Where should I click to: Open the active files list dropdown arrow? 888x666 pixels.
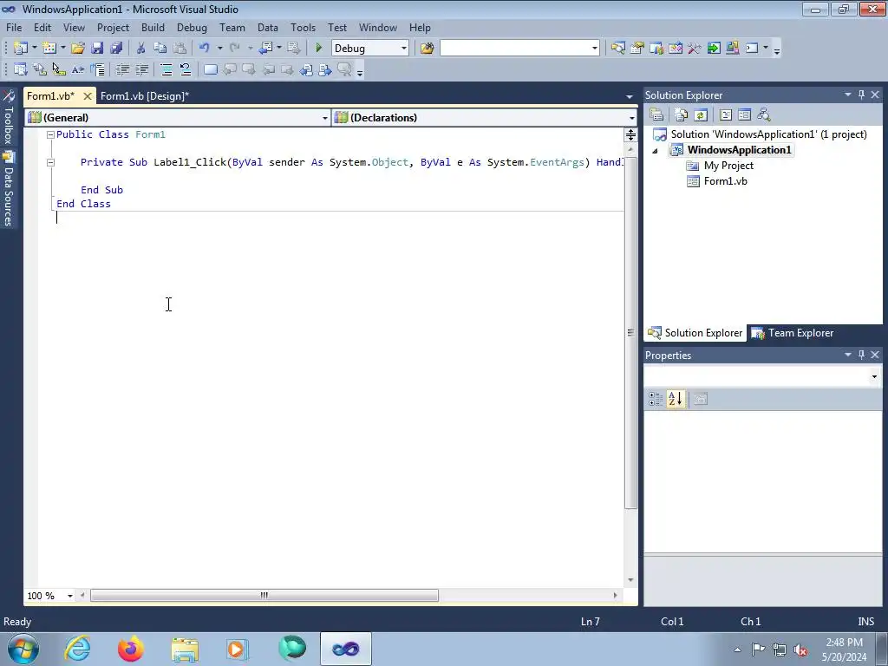tap(630, 97)
